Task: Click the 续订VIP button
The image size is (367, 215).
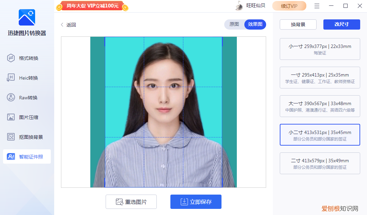Action: click(289, 6)
